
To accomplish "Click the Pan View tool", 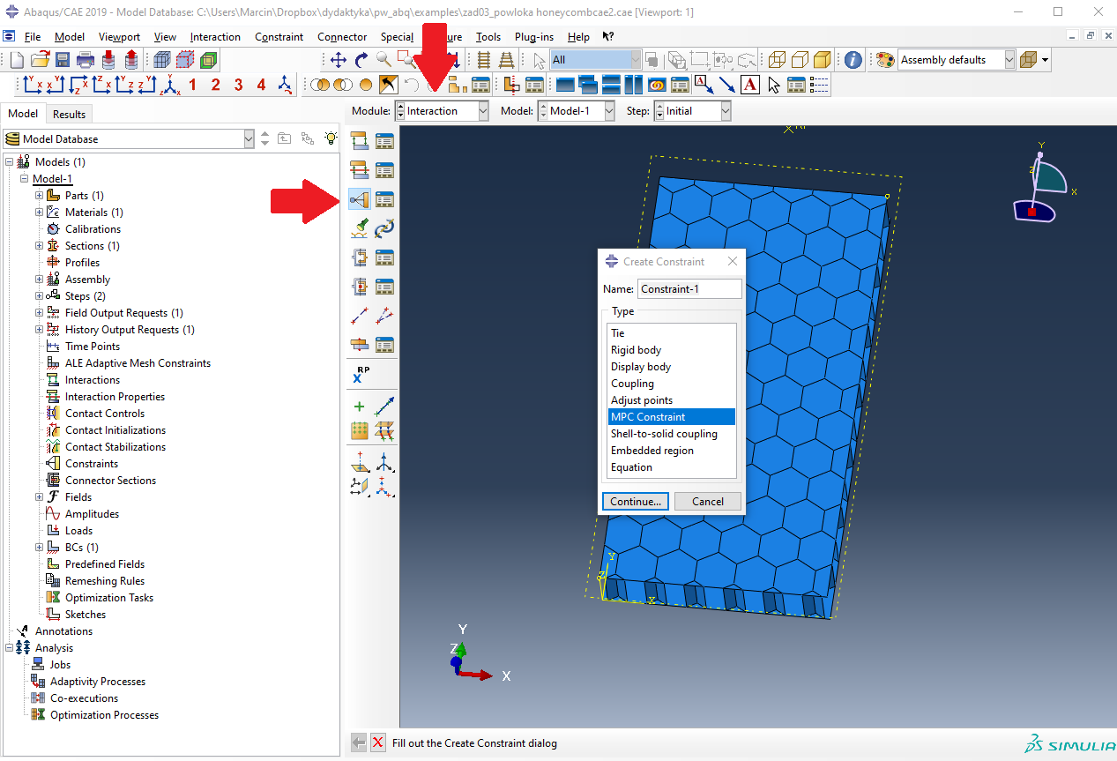I will pyautogui.click(x=339, y=60).
